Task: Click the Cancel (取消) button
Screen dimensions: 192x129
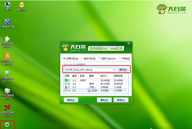Action: 121,100
